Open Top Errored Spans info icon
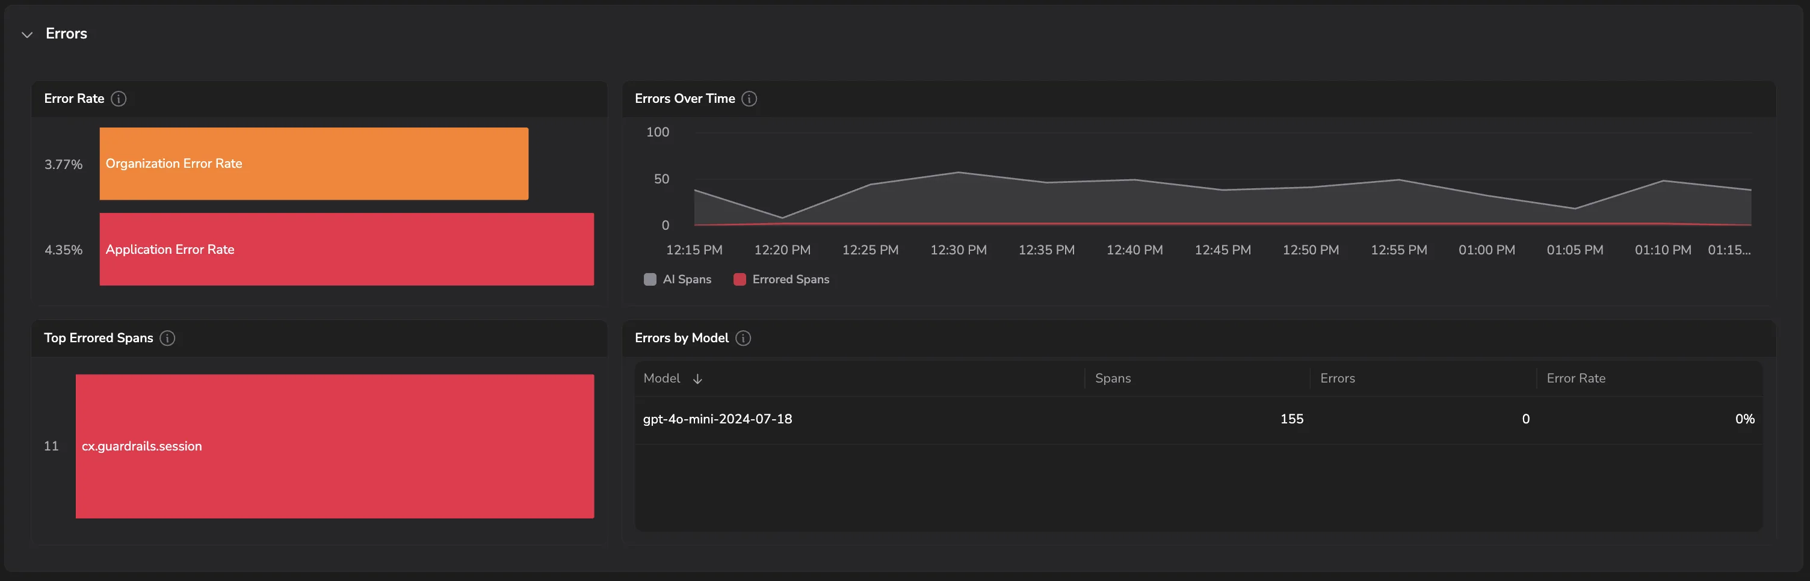The width and height of the screenshot is (1810, 581). tap(167, 338)
